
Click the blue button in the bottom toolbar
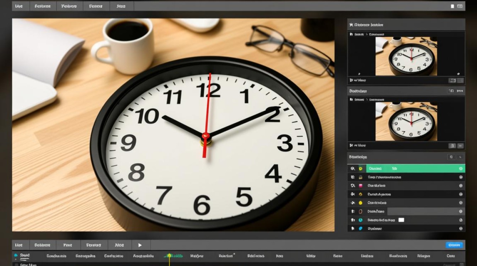[454, 245]
